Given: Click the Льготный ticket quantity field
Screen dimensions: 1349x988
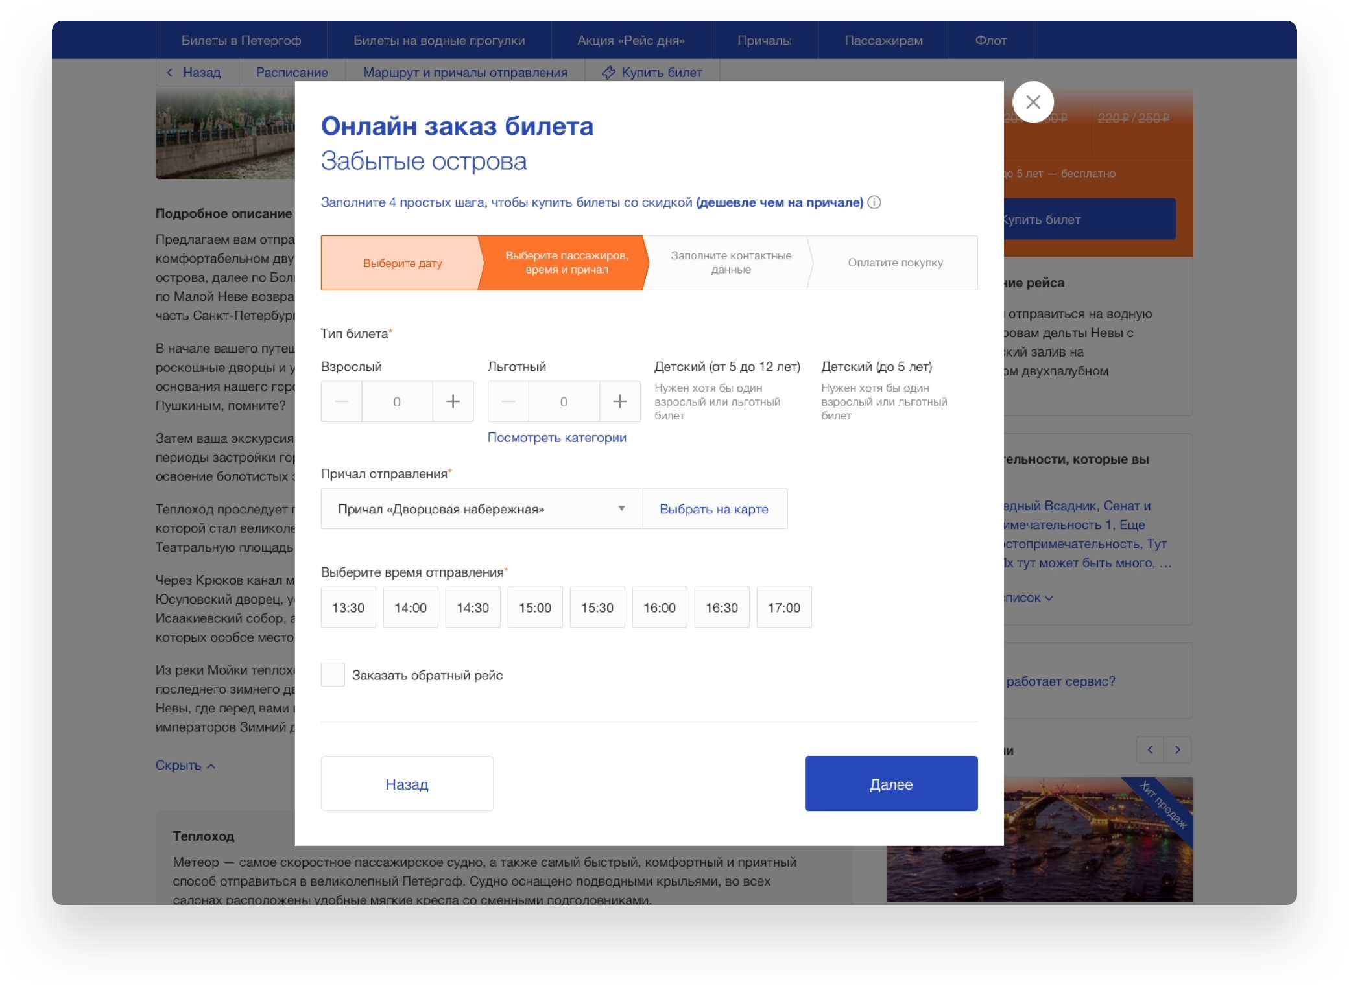Looking at the screenshot, I should [564, 401].
